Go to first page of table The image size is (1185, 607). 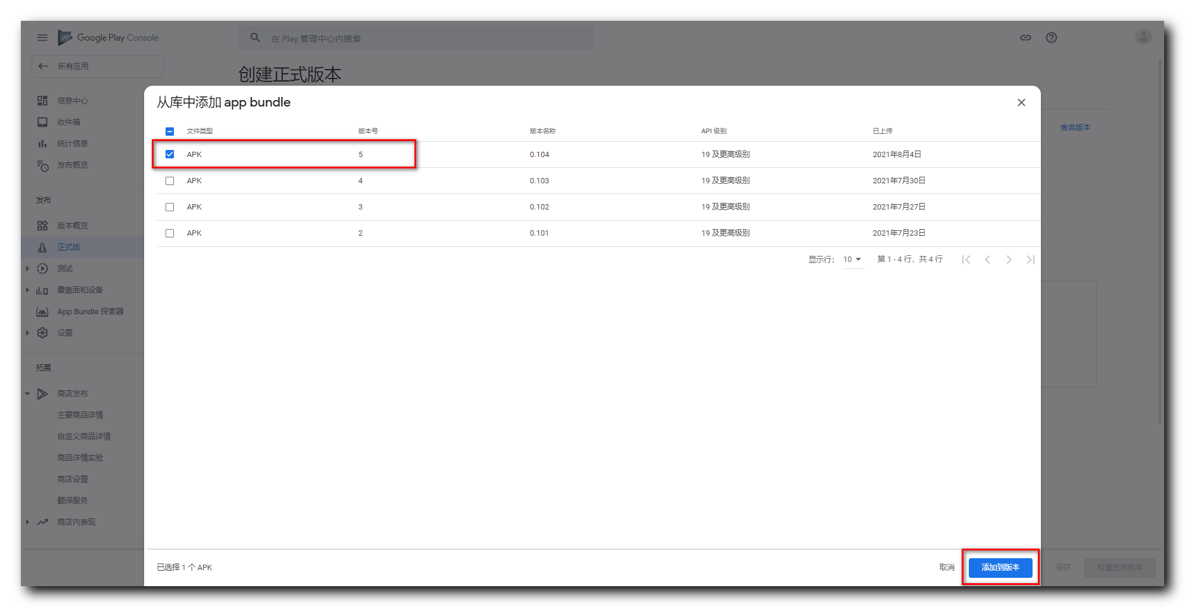point(966,259)
